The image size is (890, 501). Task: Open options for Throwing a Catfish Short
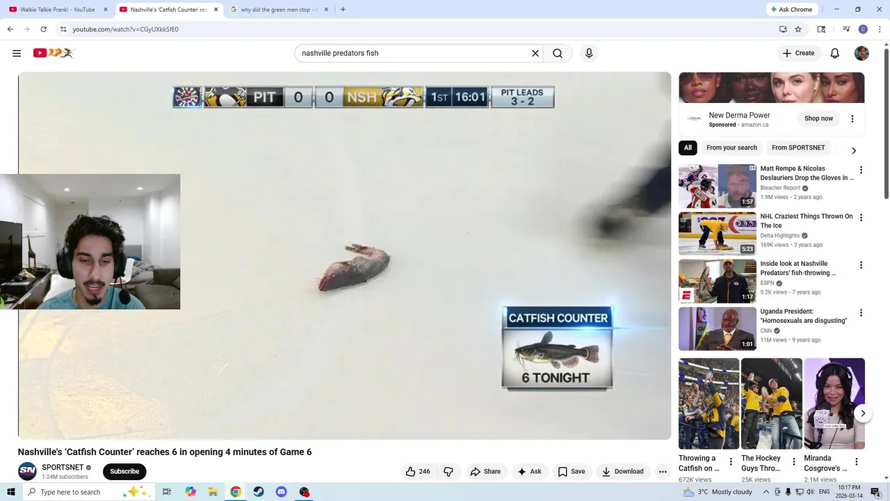[x=731, y=461]
